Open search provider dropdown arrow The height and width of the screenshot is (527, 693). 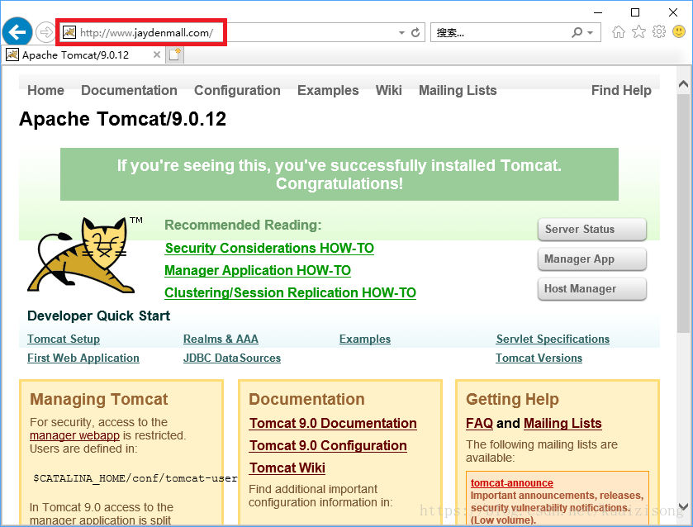pyautogui.click(x=590, y=33)
